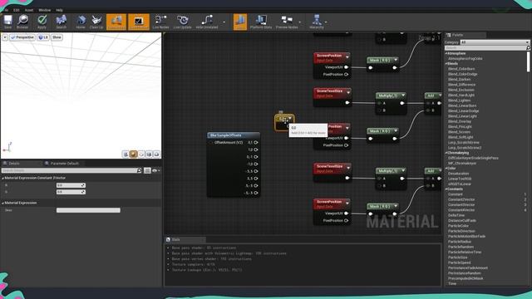Click the Details property matrix grid icon
The height and width of the screenshot is (299, 532).
[147, 170]
